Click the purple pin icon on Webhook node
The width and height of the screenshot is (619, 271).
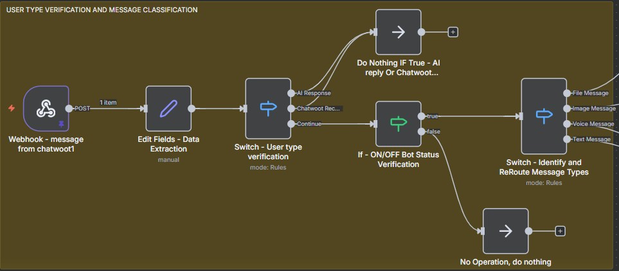[x=62, y=123]
